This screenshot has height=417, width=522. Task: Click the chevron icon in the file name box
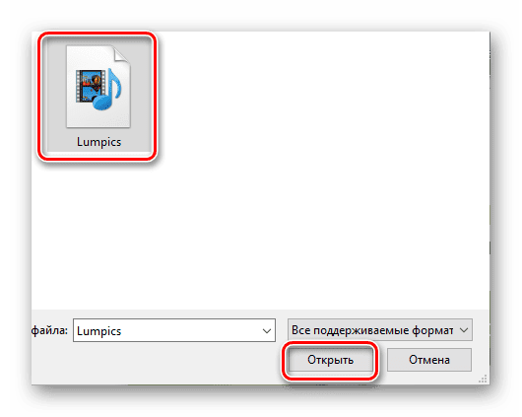point(266,331)
